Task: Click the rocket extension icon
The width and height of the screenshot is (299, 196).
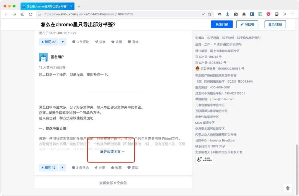Action: [x=244, y=14]
